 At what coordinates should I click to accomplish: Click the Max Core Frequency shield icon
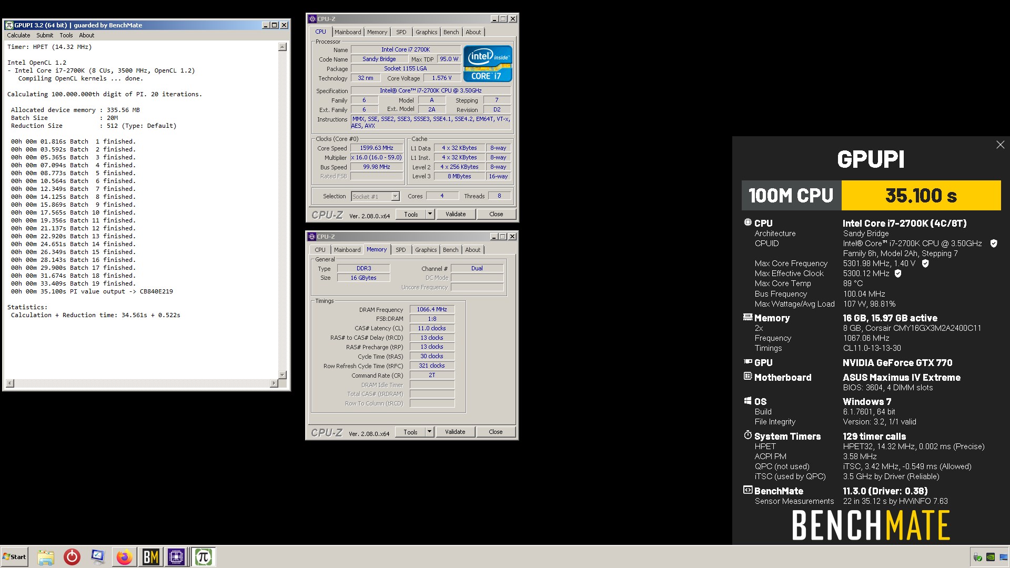point(925,263)
